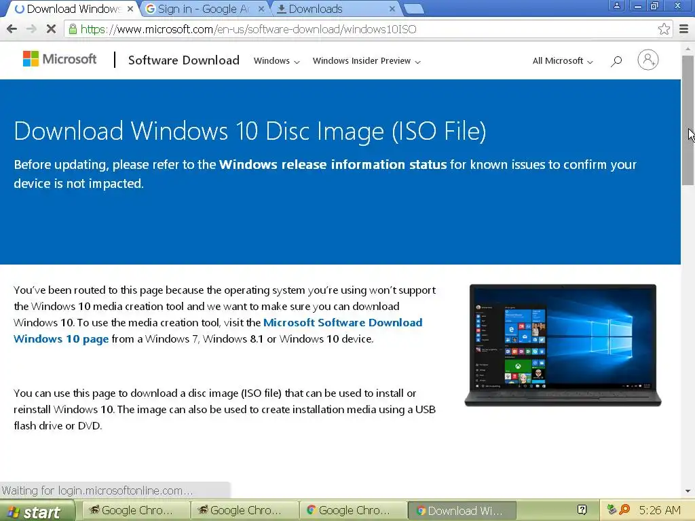Switch to second Google Chrome taskbar item
Viewport: 695px width, 521px height.
pos(244,510)
